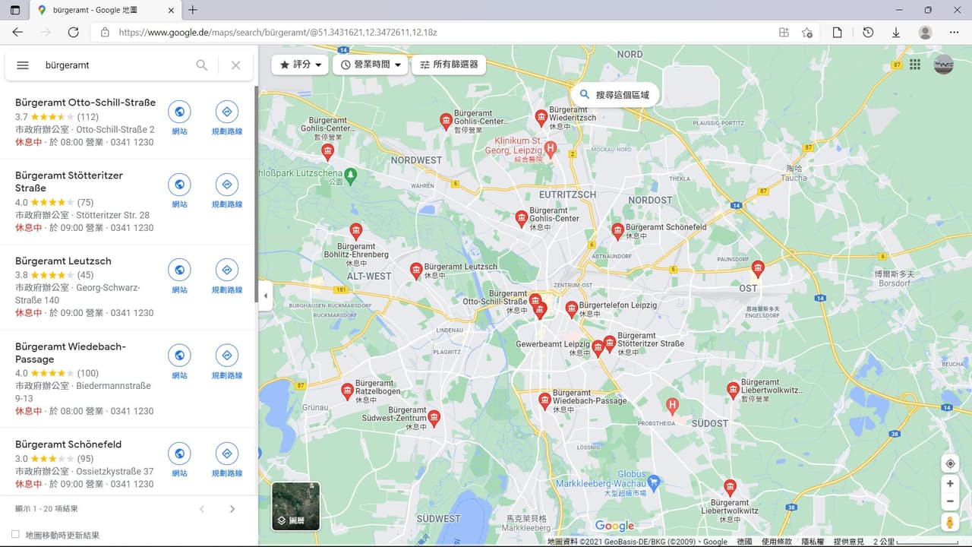
Task: Close the bürgeramt Google Maps tab
Action: point(171,10)
